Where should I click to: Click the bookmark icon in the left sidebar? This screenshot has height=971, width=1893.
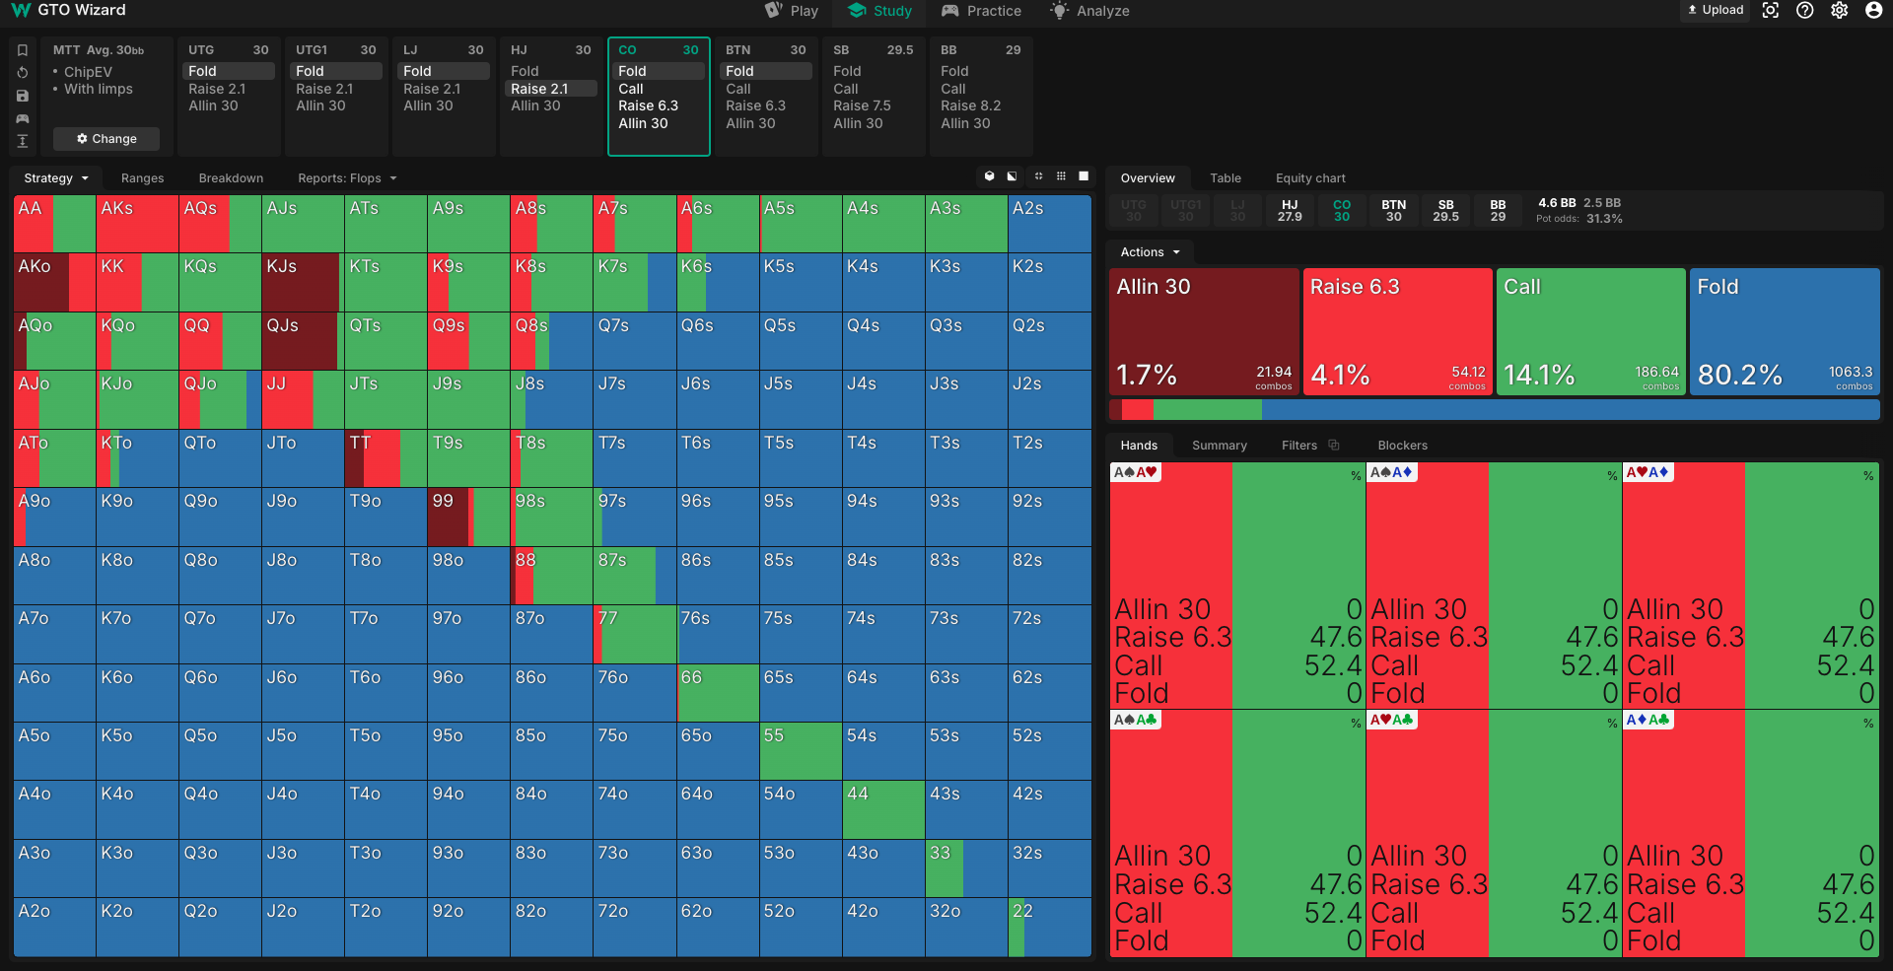(x=23, y=50)
